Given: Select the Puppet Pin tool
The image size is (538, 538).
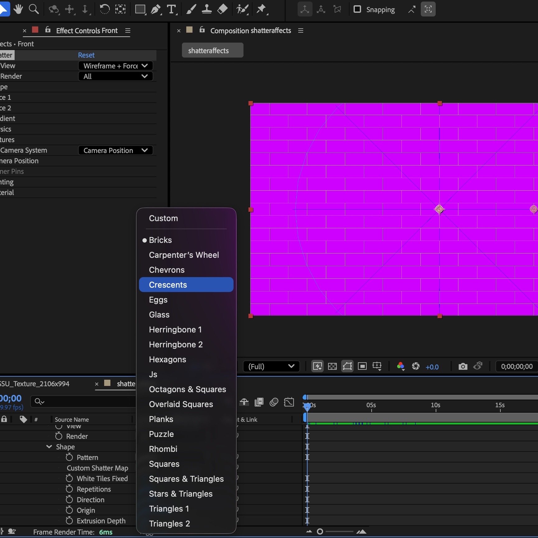Looking at the screenshot, I should click(x=262, y=9).
